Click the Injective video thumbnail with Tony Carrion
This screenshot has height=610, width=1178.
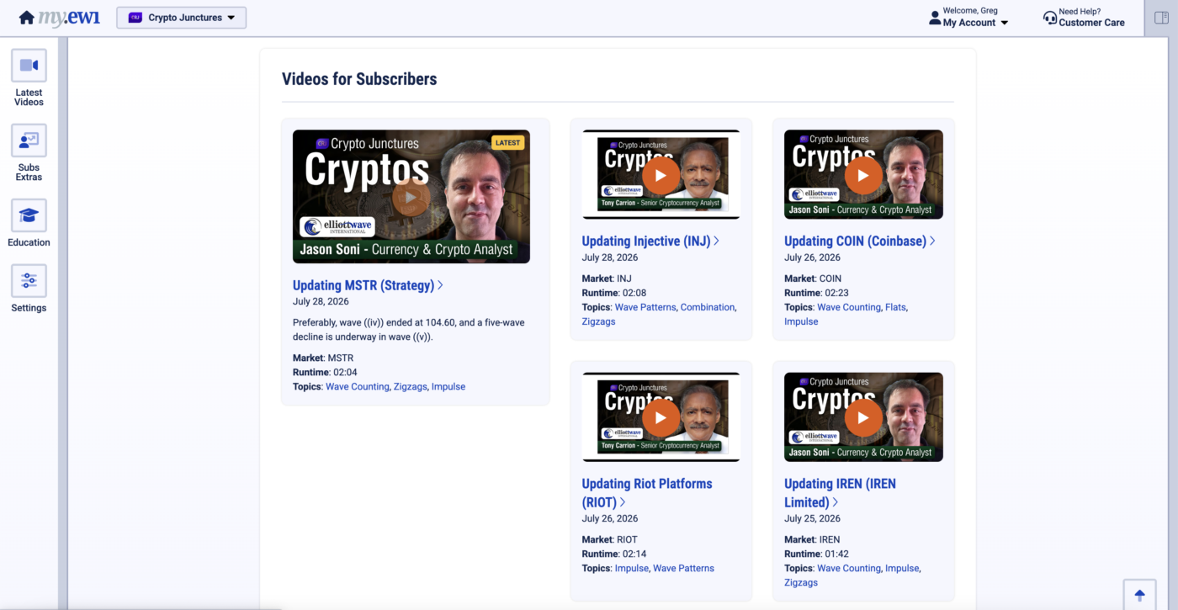[661, 175]
